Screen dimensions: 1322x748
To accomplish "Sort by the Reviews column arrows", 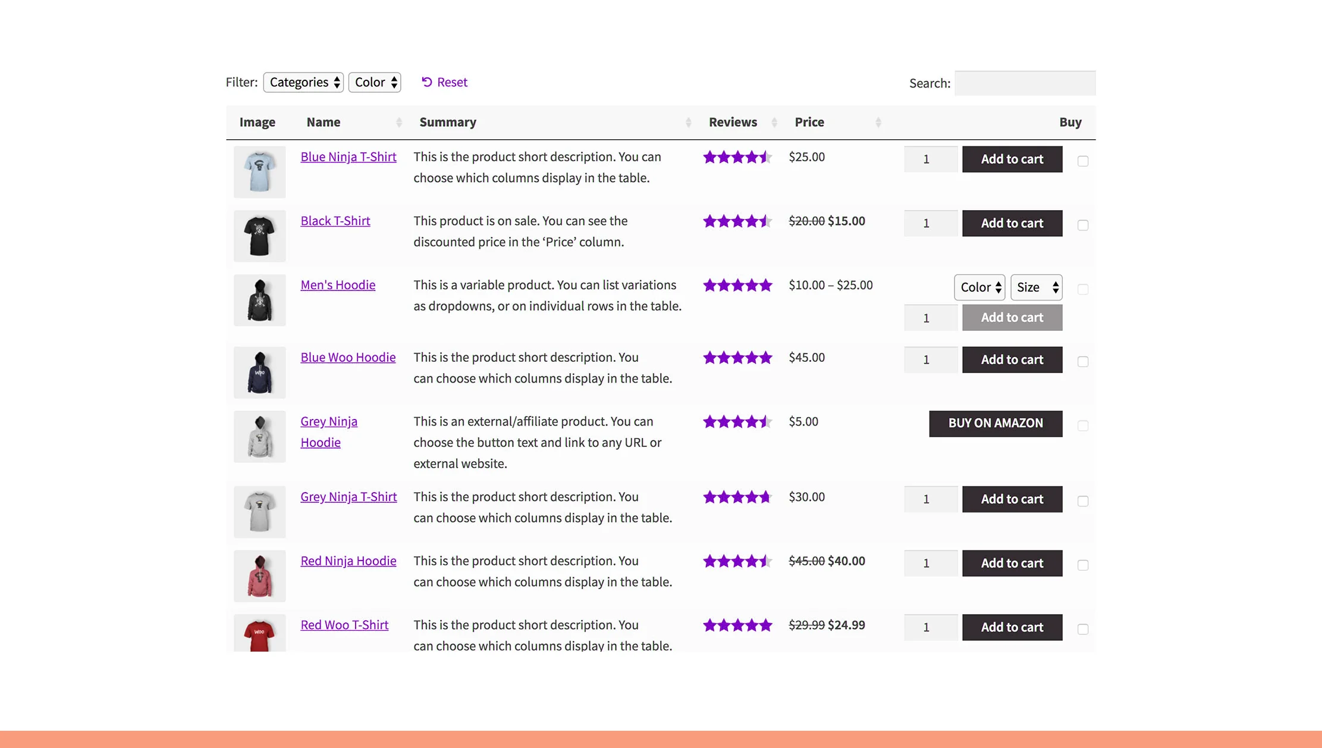I will 774,122.
